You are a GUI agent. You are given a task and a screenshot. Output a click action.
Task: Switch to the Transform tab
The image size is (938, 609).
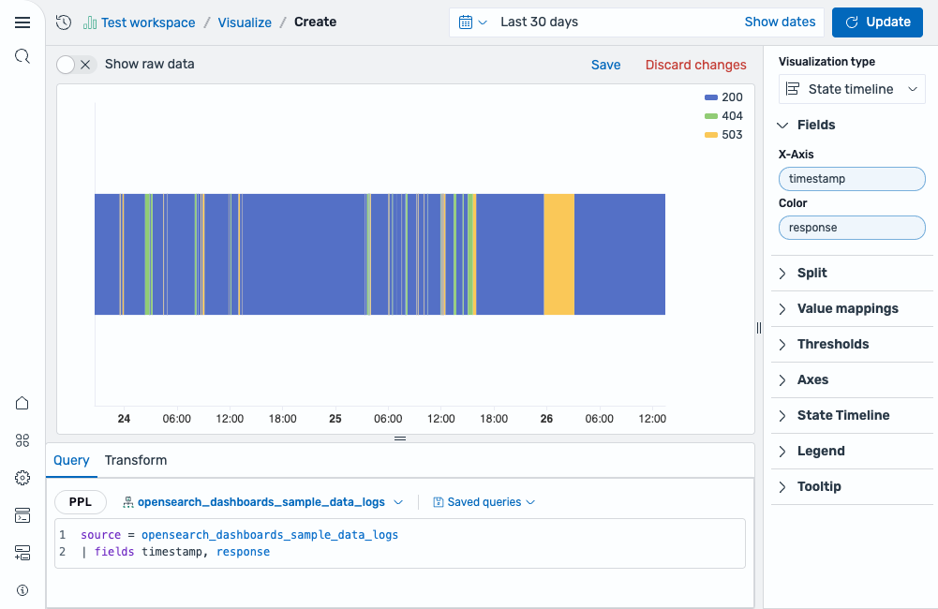pos(136,460)
